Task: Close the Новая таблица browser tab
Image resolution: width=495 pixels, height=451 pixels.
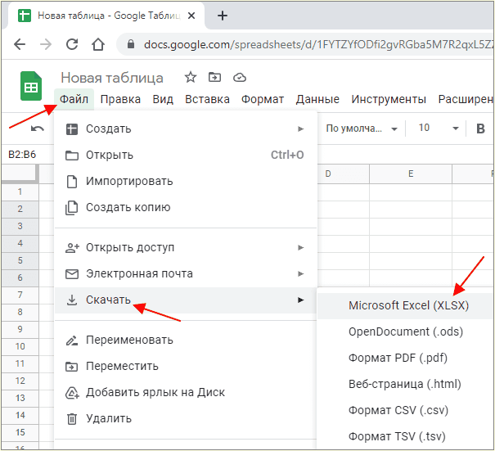Action: pyautogui.click(x=191, y=16)
